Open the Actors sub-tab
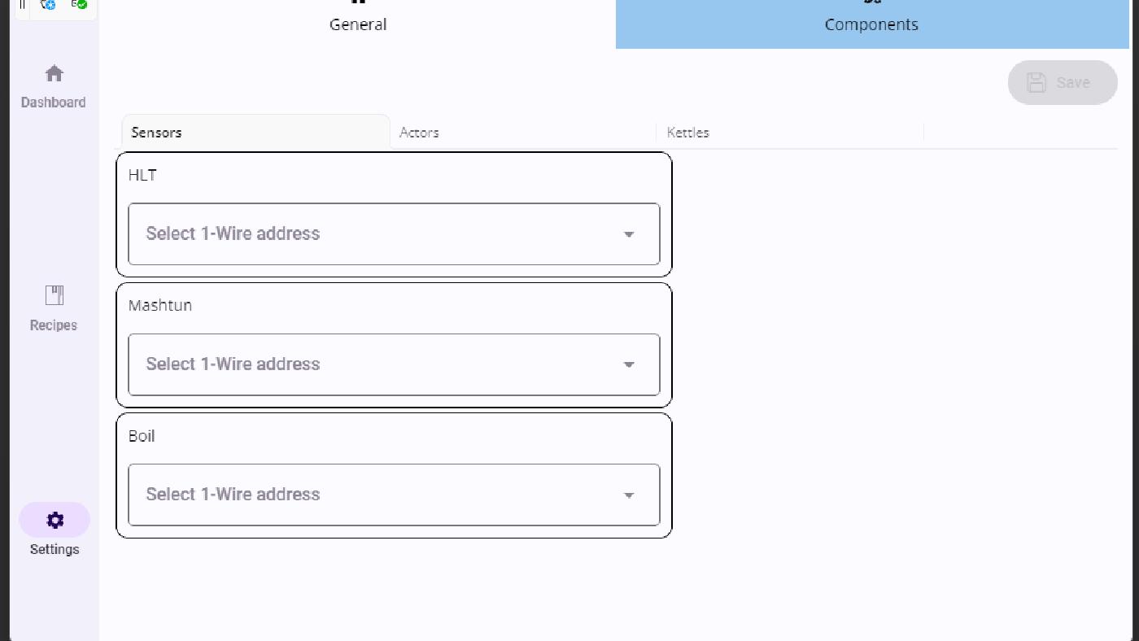This screenshot has width=1139, height=641. pos(419,133)
